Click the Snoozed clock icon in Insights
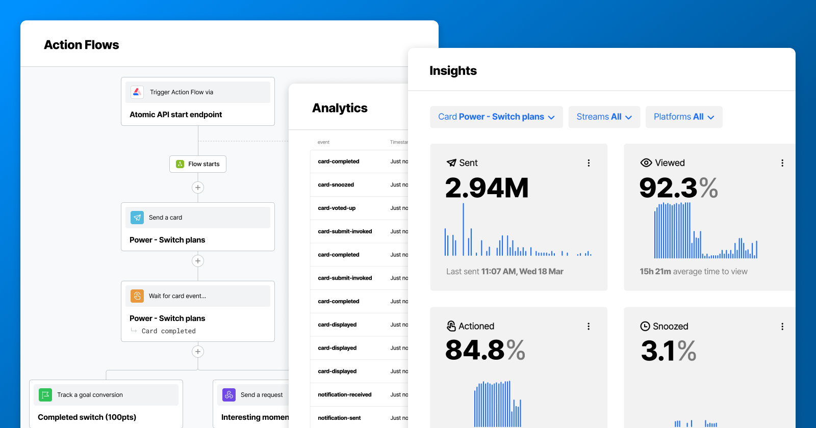The width and height of the screenshot is (816, 428). coord(645,326)
